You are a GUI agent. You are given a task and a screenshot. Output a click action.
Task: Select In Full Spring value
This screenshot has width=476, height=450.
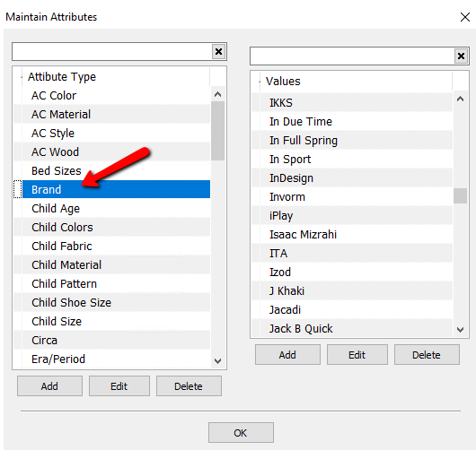[x=352, y=141]
